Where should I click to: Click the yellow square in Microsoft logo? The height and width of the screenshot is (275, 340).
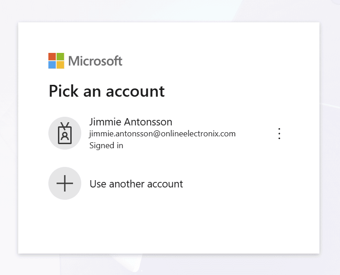coord(60,65)
